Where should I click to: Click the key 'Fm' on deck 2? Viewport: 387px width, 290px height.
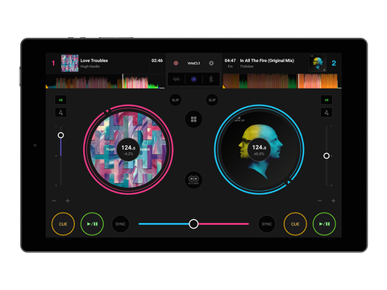231,66
